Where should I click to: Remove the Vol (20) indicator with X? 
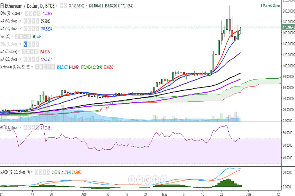(29, 37)
